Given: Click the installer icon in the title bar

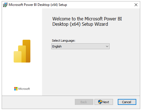Looking at the screenshot, I should click(5, 5).
